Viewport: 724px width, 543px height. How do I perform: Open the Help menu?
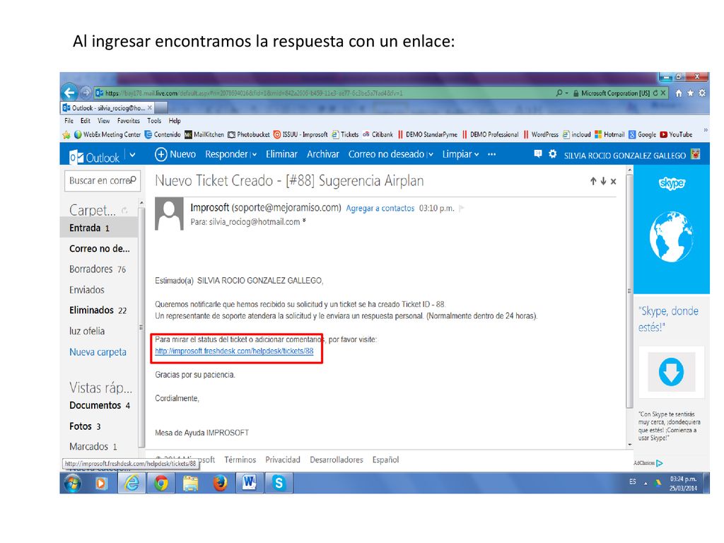tap(175, 121)
